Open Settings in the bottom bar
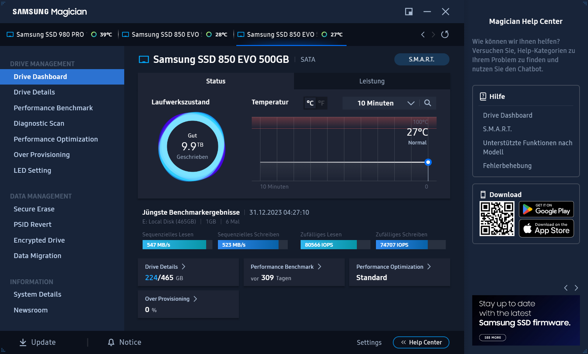This screenshot has width=588, height=354. coord(369,342)
